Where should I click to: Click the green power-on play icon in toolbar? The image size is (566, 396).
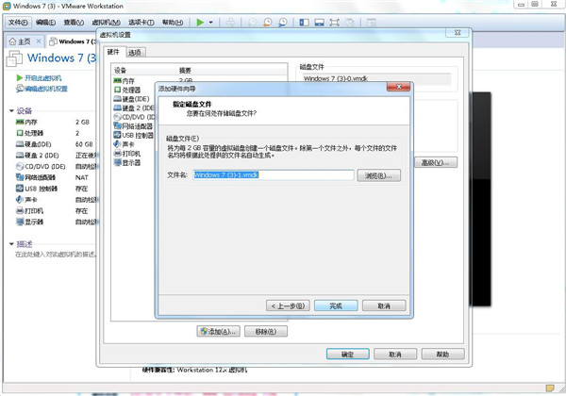coord(200,23)
